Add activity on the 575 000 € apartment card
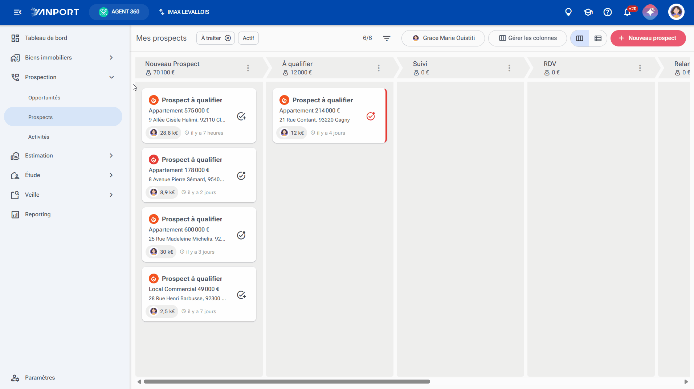Viewport: 694px width, 389px height. 241,116
